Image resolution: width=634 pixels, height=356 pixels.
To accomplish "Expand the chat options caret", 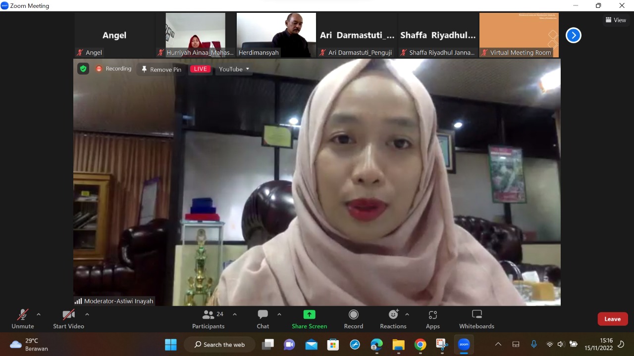I will coord(279,314).
